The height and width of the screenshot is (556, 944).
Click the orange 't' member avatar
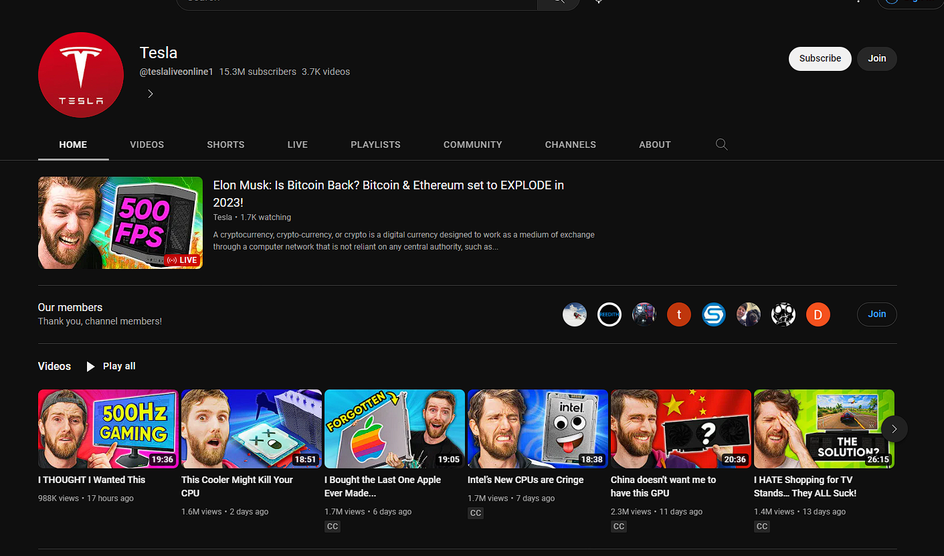(679, 314)
